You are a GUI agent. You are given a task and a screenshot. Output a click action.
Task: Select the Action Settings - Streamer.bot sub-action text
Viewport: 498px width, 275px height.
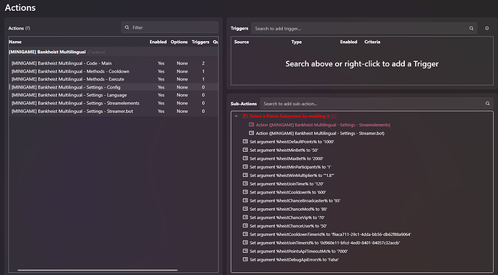(320, 133)
